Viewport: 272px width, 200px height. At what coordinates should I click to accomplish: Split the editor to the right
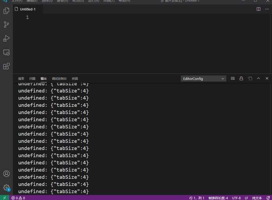(259, 9)
